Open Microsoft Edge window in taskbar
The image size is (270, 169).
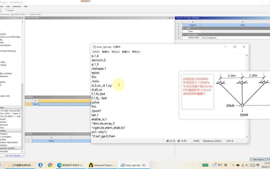(x=59, y=165)
